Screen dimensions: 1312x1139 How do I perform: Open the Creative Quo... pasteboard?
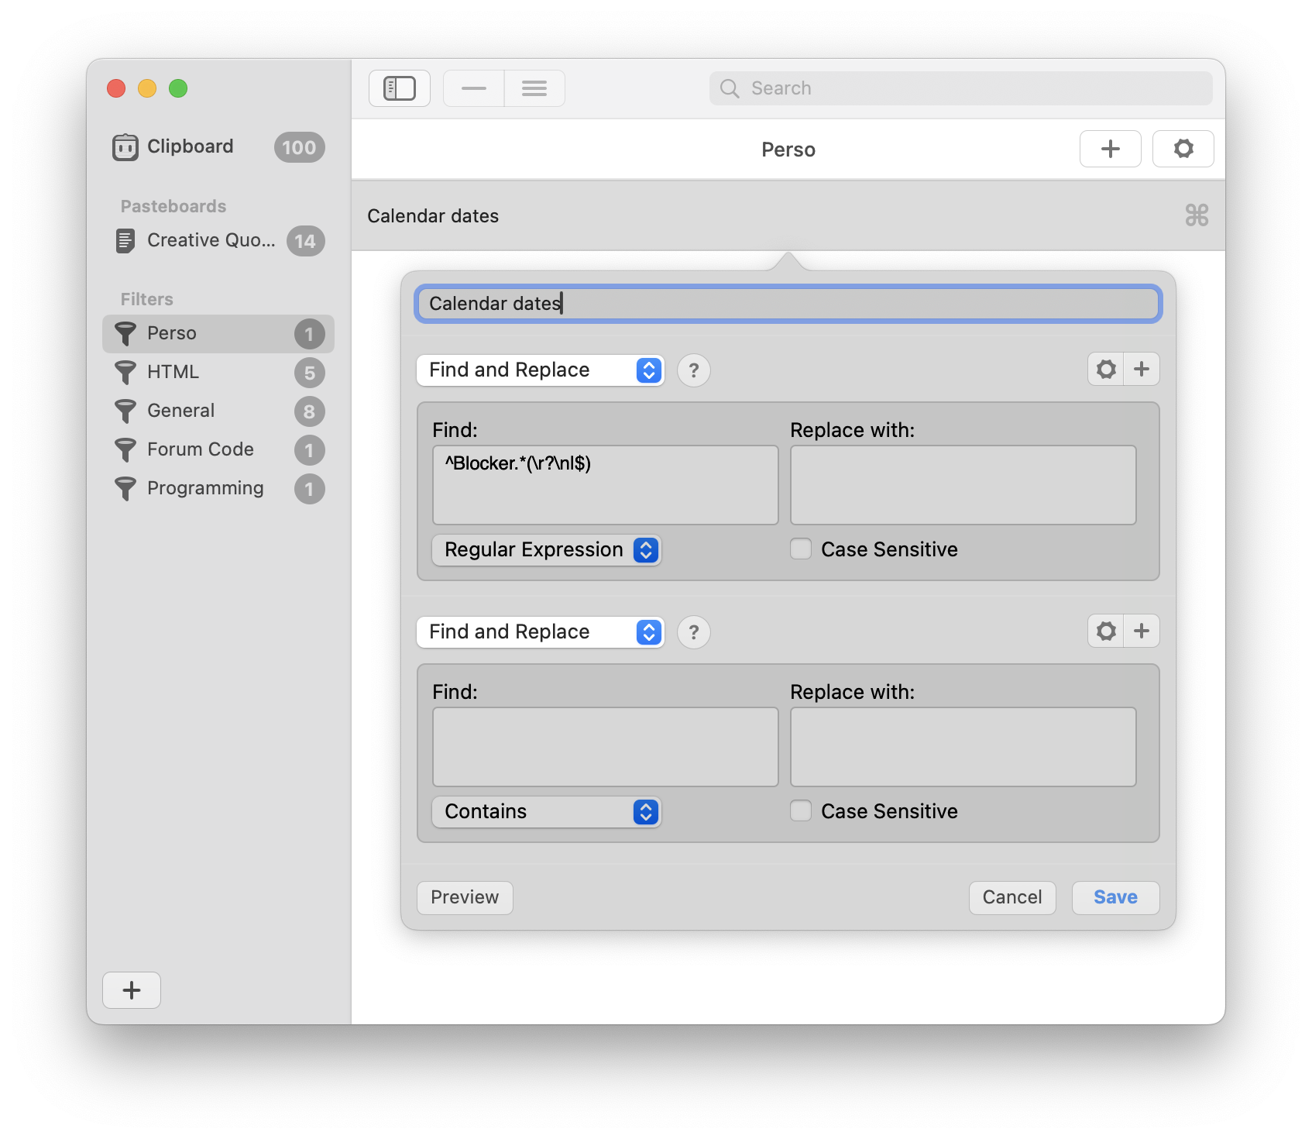[211, 241]
